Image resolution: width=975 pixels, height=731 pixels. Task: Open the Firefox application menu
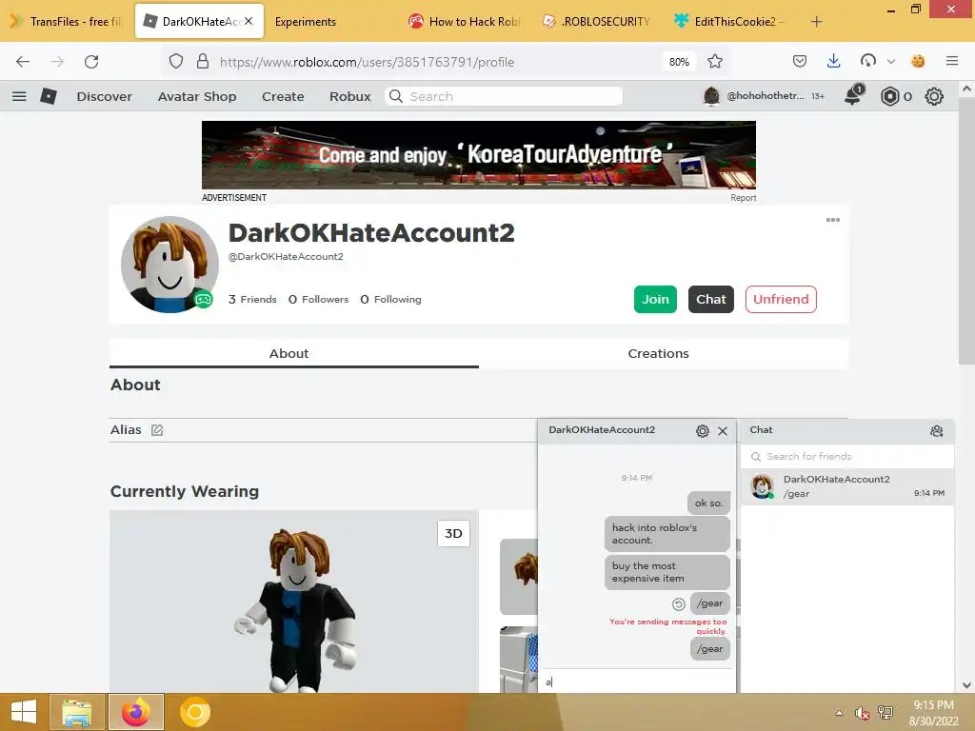(x=952, y=62)
